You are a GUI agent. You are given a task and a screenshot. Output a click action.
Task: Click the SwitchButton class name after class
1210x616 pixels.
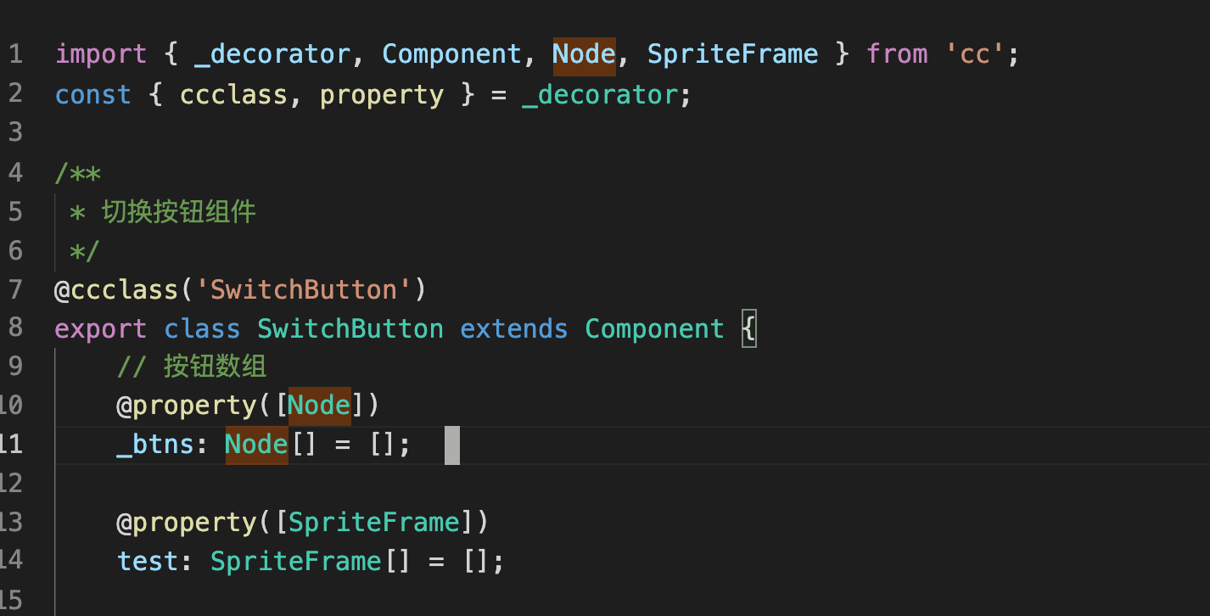pos(350,329)
